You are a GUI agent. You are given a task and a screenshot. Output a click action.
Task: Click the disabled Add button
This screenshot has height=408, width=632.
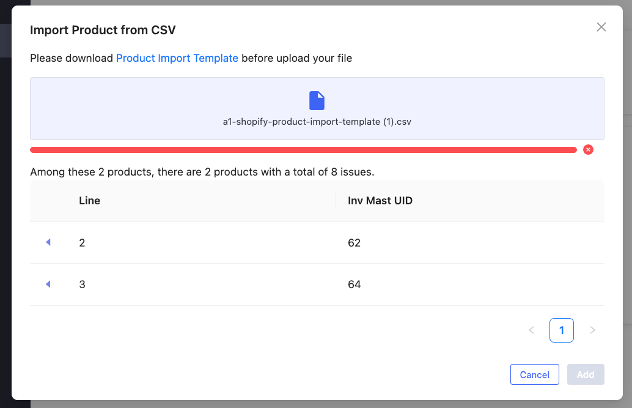586,374
